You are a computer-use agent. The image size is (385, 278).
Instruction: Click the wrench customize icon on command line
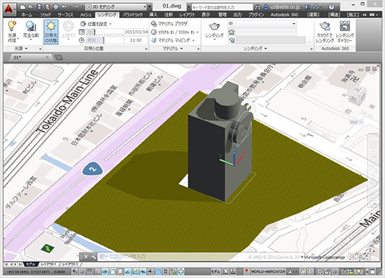coord(94,256)
